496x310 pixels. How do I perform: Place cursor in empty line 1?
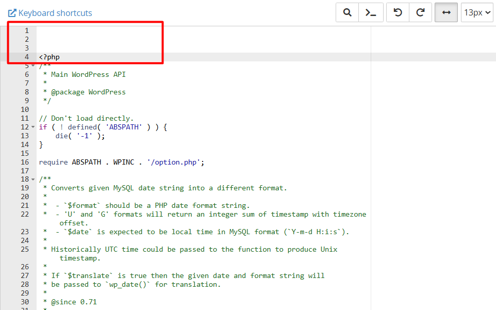[155, 30]
